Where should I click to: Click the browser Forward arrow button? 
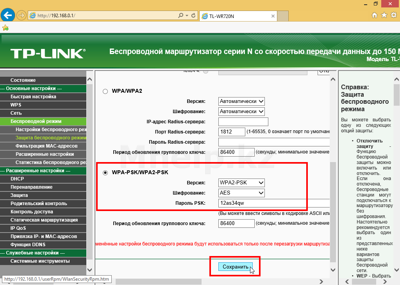click(x=21, y=16)
